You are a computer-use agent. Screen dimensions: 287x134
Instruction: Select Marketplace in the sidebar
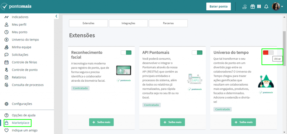tap(20, 123)
